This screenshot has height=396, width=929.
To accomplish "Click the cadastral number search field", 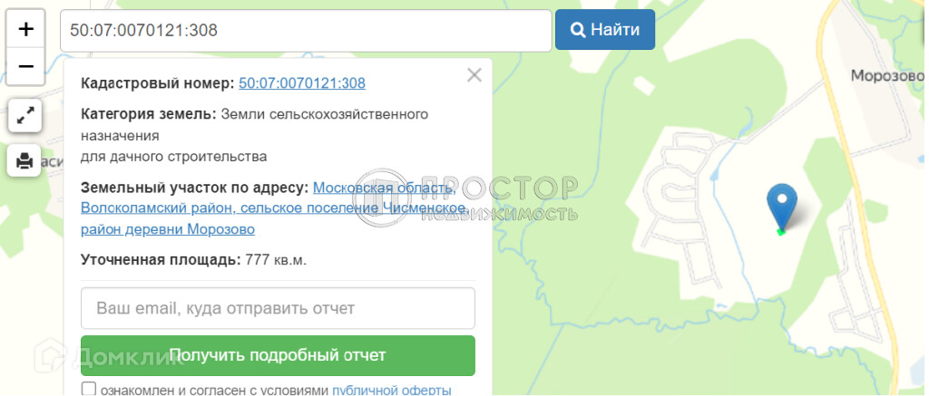I will click(x=306, y=30).
